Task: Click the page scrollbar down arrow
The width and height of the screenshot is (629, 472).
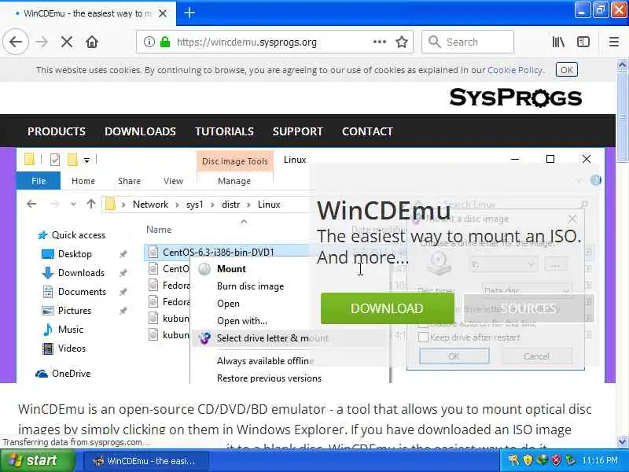Action: (x=622, y=442)
